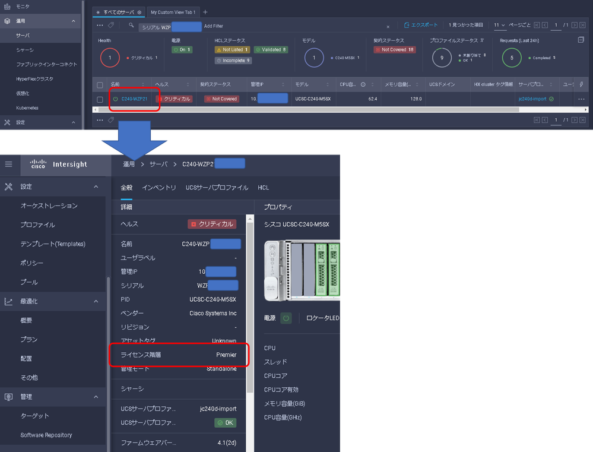Viewport: 593px width, 452px height.
Task: Click the power status icon beside C240-WZP21
Action: pyautogui.click(x=116, y=99)
